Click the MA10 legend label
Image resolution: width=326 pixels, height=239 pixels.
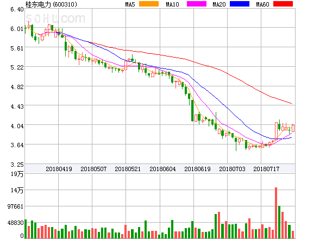(x=172, y=4)
